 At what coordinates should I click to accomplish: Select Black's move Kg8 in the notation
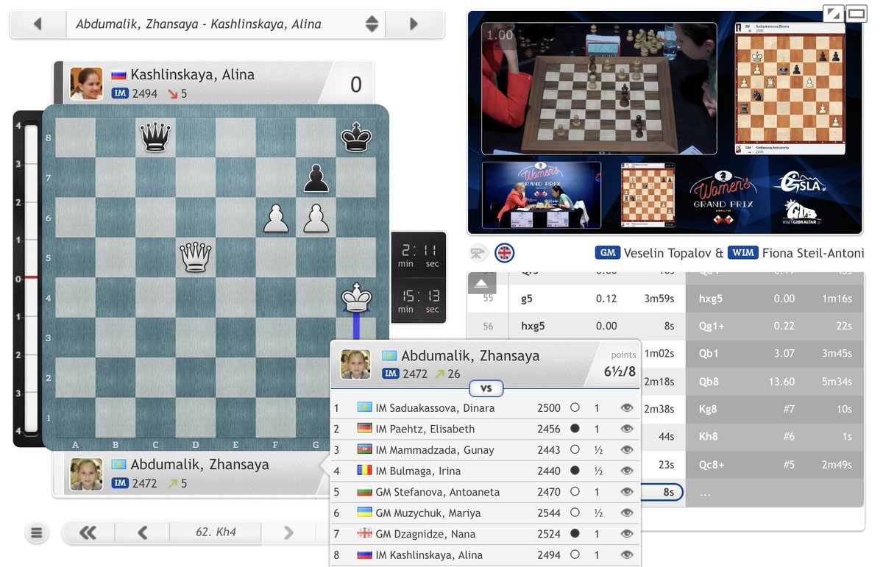click(709, 409)
